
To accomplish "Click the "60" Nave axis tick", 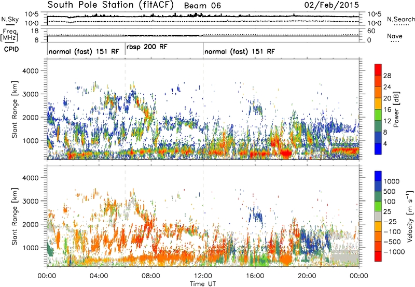I will (371, 31).
